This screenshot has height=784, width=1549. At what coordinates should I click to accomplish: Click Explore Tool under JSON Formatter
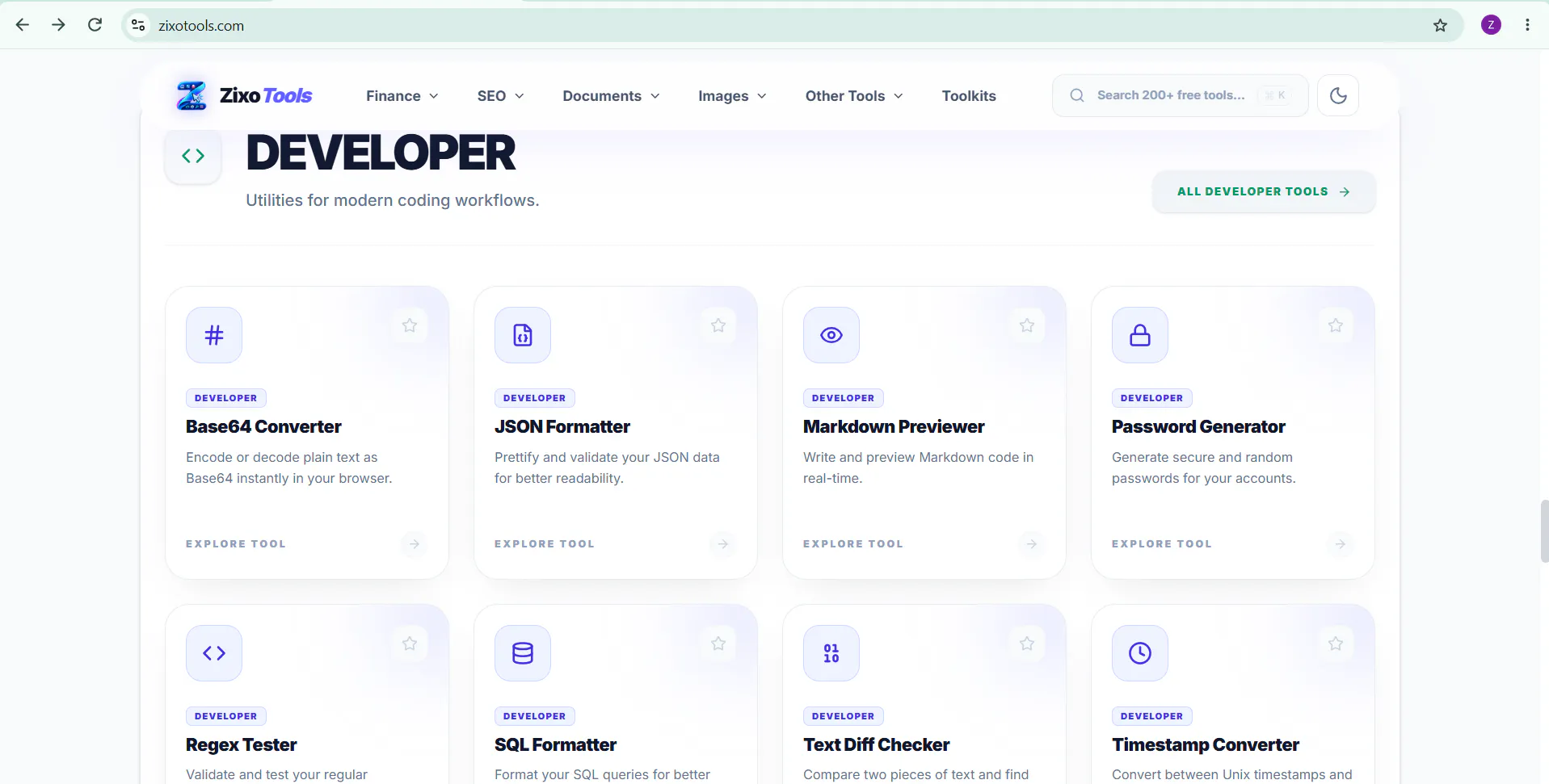(545, 544)
